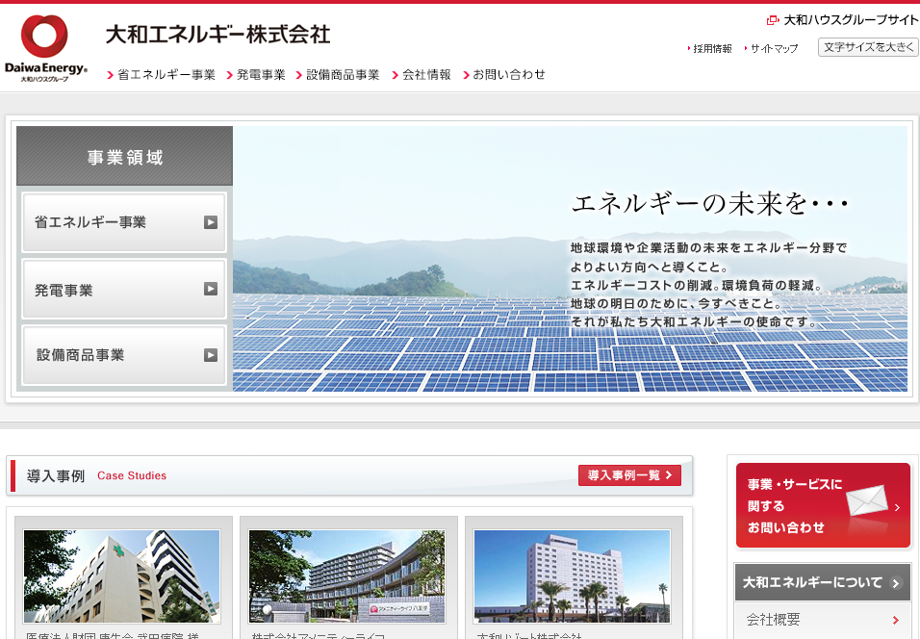920x639 pixels.
Task: Click 事業領域 heading
Action: (125, 157)
